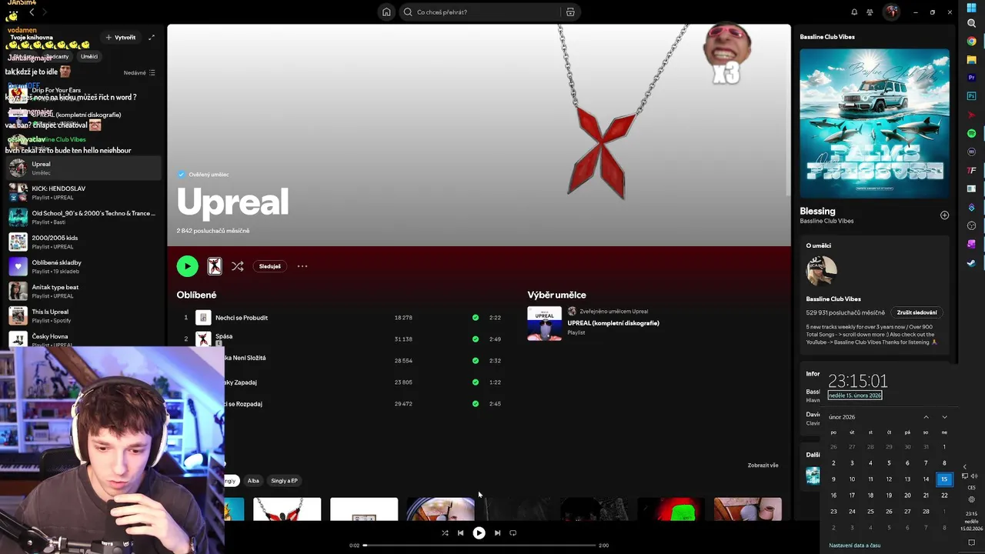
Task: Toggle saved checkmark for the 2:32 track
Action: [x=476, y=361]
